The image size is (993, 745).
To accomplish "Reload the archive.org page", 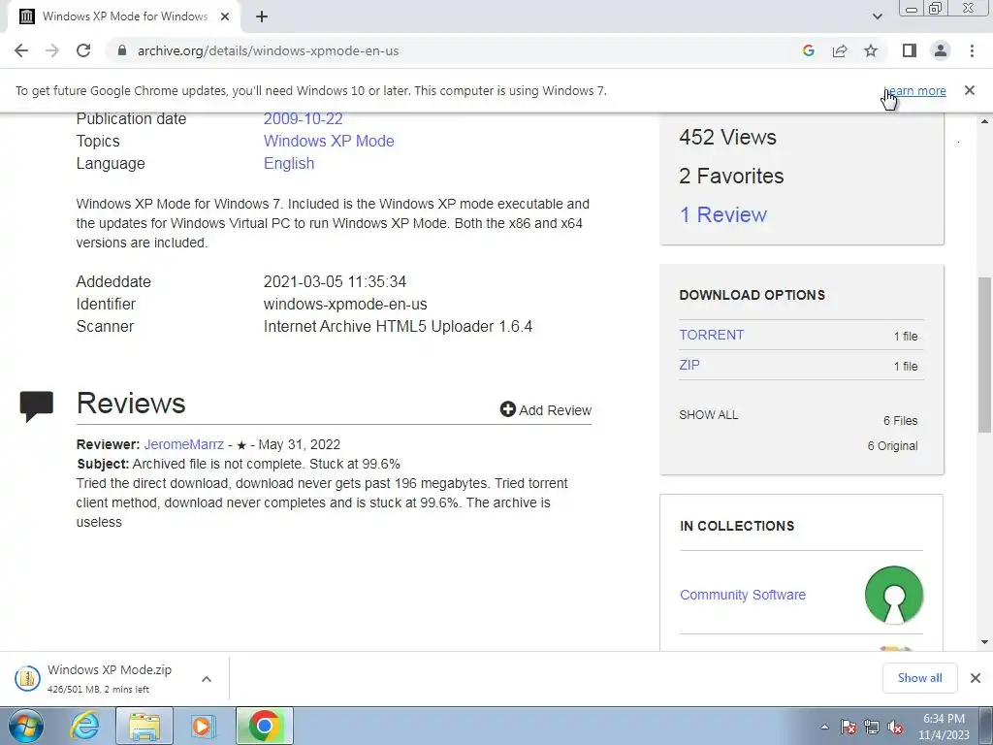I will click(83, 50).
